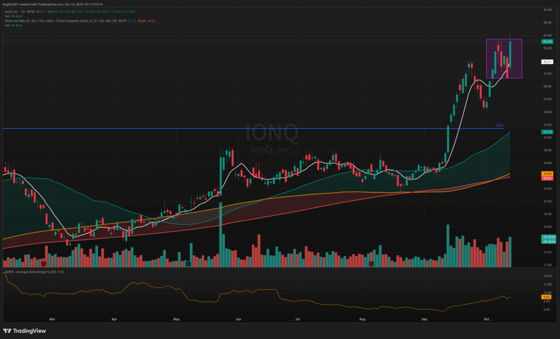Viewport: 560px width, 339px height.
Task: Click the orange 9.02 ADR value label
Action: (546, 297)
